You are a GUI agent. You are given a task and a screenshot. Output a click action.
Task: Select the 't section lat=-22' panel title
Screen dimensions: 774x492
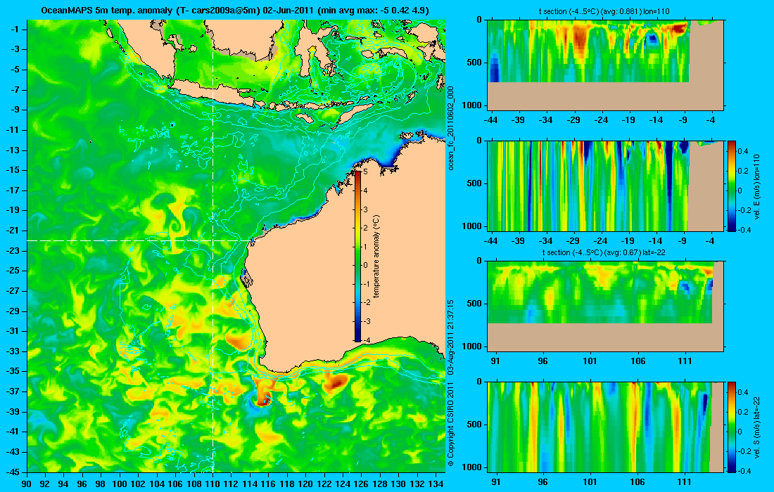(604, 252)
